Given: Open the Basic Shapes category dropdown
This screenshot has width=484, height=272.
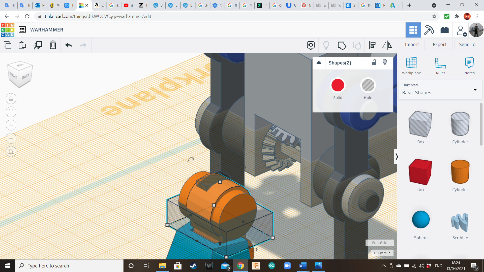Looking at the screenshot, I should pyautogui.click(x=475, y=90).
